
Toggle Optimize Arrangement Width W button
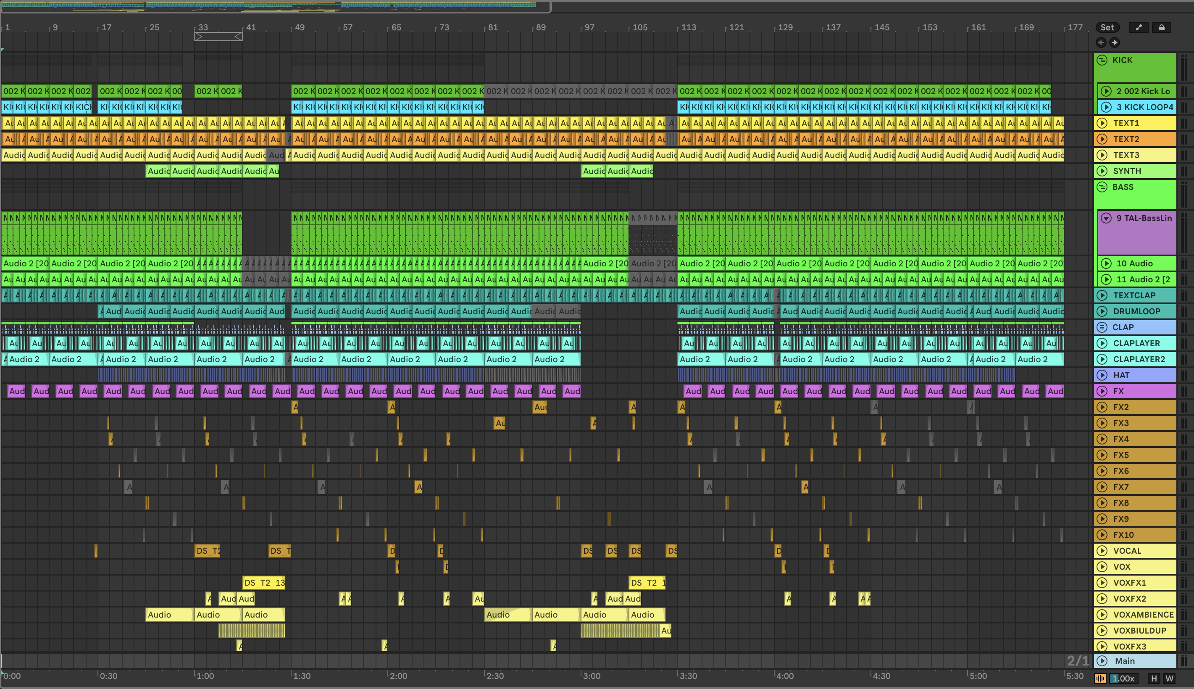click(x=1169, y=678)
